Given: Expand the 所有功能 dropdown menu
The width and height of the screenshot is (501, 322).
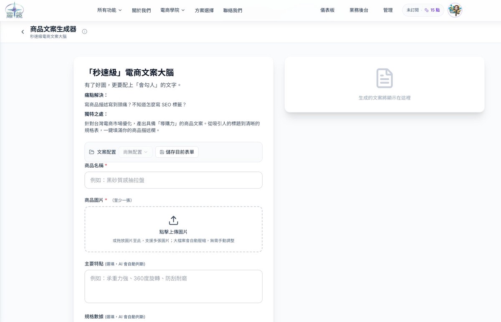Looking at the screenshot, I should (109, 10).
